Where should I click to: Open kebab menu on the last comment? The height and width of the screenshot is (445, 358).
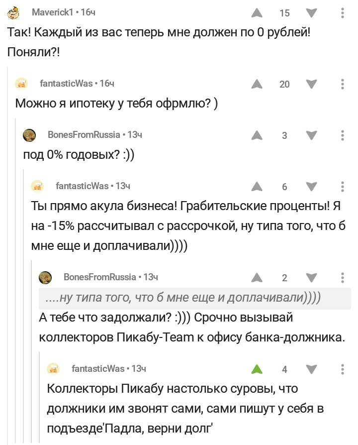pos(343,369)
